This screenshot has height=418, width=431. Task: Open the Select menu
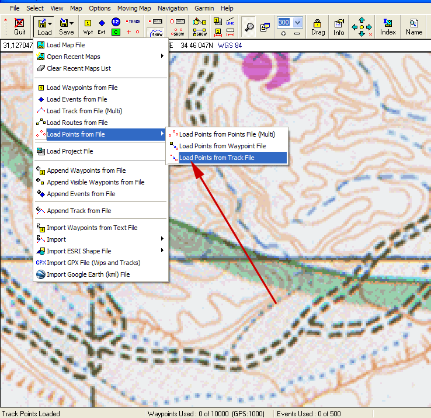[35, 8]
